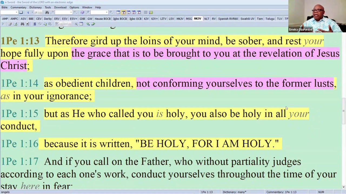Viewport: 346px width, 194px height.
Task: Click the vertical scrollbar thumb
Action: [344, 111]
